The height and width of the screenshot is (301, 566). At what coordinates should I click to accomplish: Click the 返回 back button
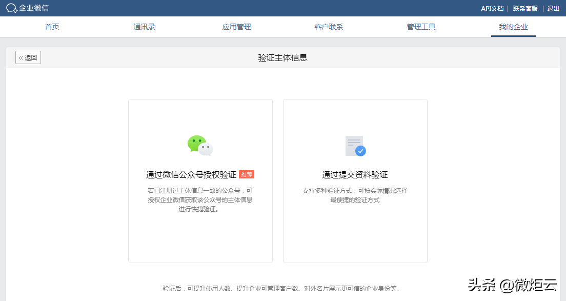(28, 57)
